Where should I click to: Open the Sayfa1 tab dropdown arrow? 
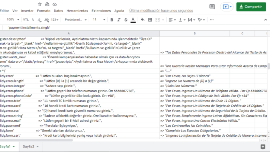click(14, 147)
